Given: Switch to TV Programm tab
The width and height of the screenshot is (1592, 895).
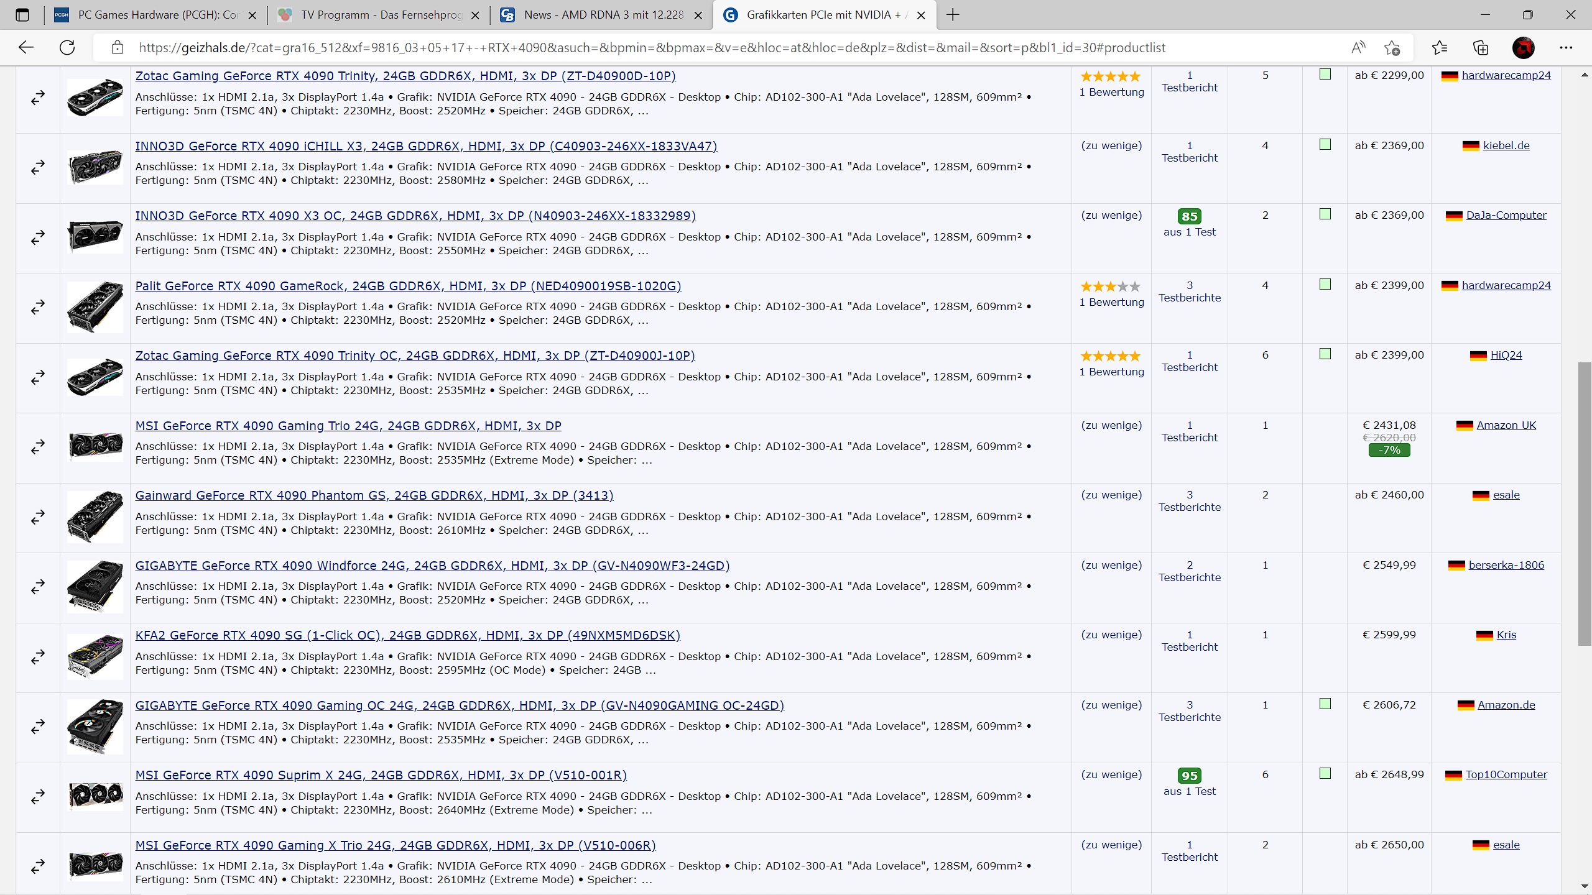Looking at the screenshot, I should pos(379,15).
